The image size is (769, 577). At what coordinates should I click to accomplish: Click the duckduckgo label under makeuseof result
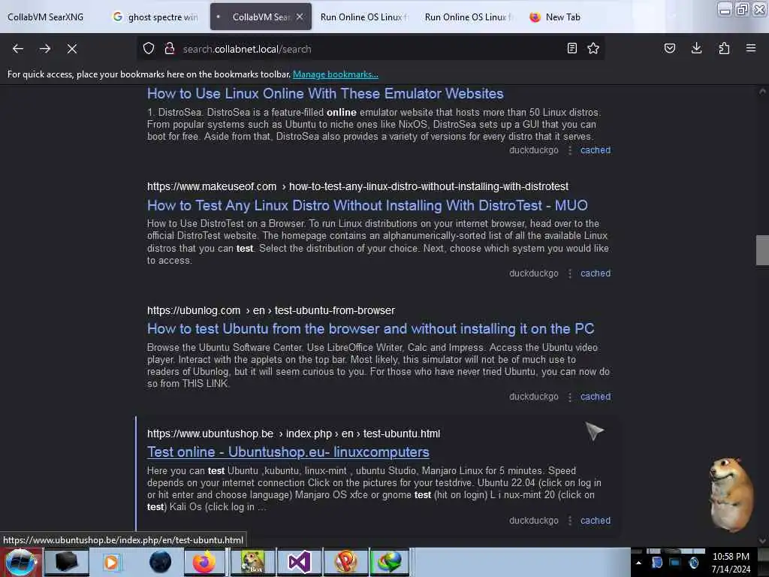(x=534, y=273)
